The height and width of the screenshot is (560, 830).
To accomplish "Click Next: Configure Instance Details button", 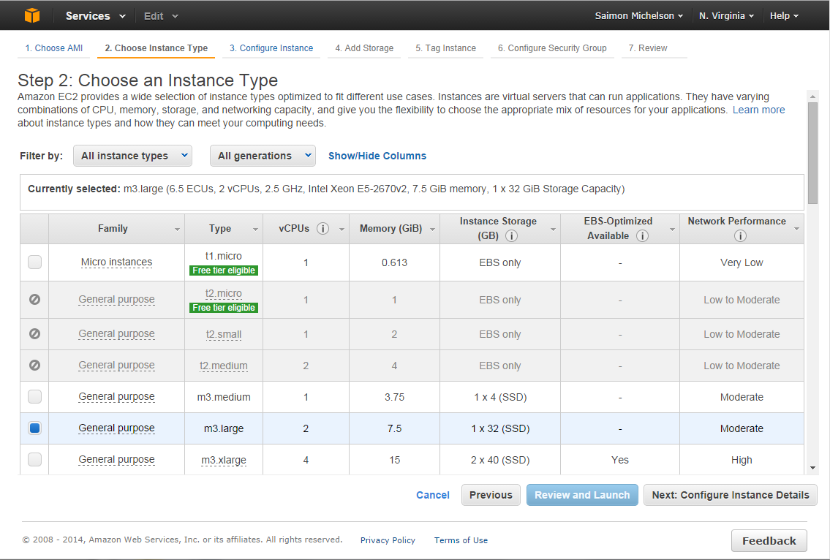I will 731,495.
